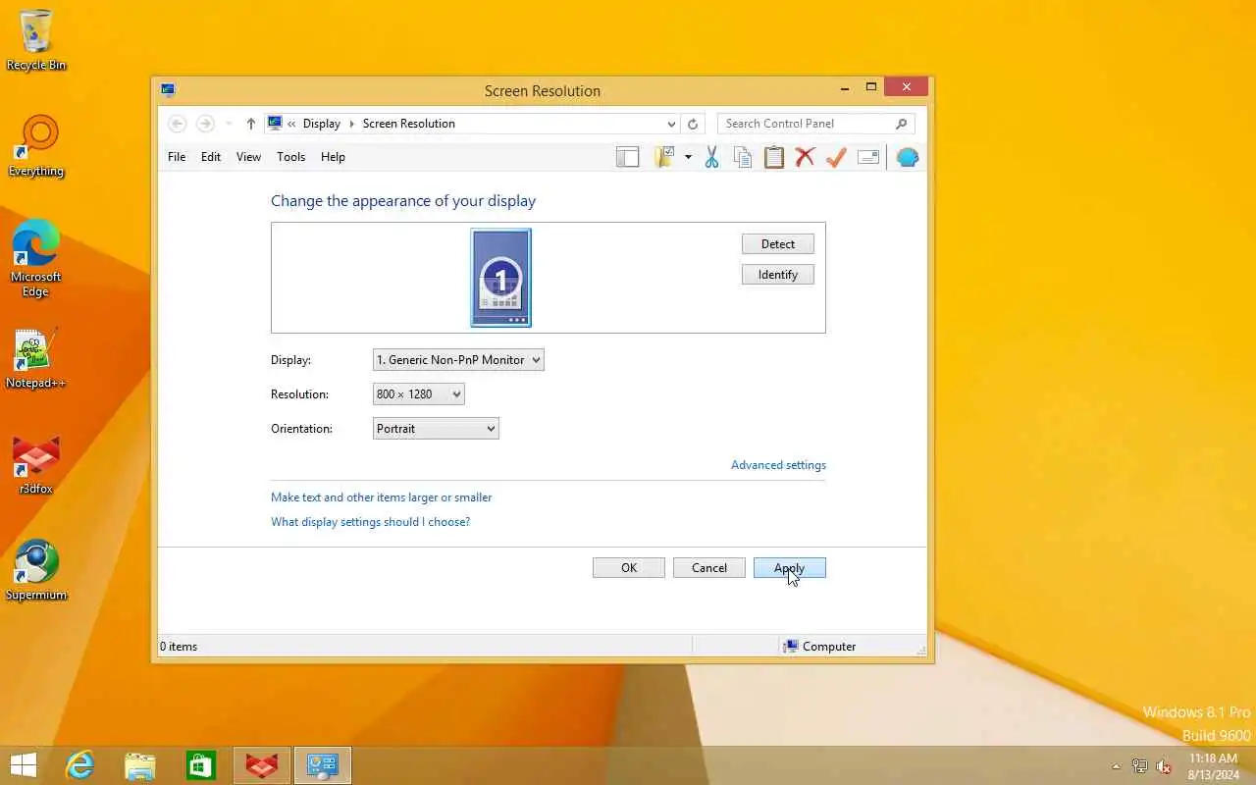Viewport: 1256px width, 785px height.
Task: Click the red X Delete toolbar icon
Action: (x=806, y=157)
